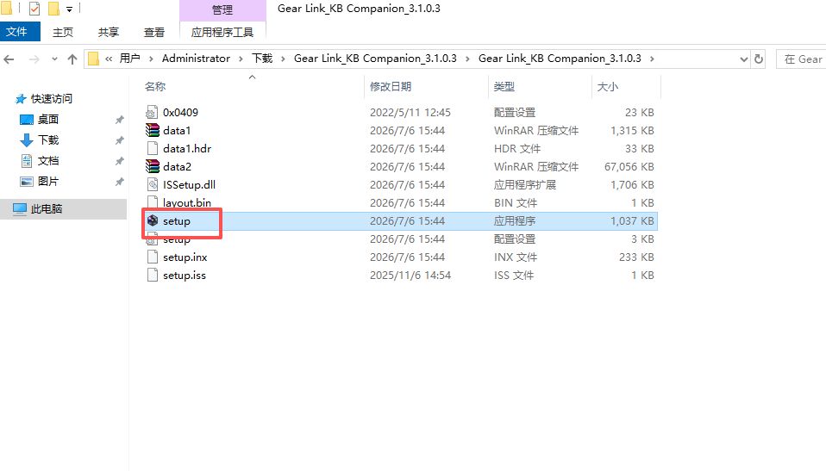This screenshot has height=471, width=826.
Task: Switch to the 查看 ribbon tab
Action: point(153,32)
